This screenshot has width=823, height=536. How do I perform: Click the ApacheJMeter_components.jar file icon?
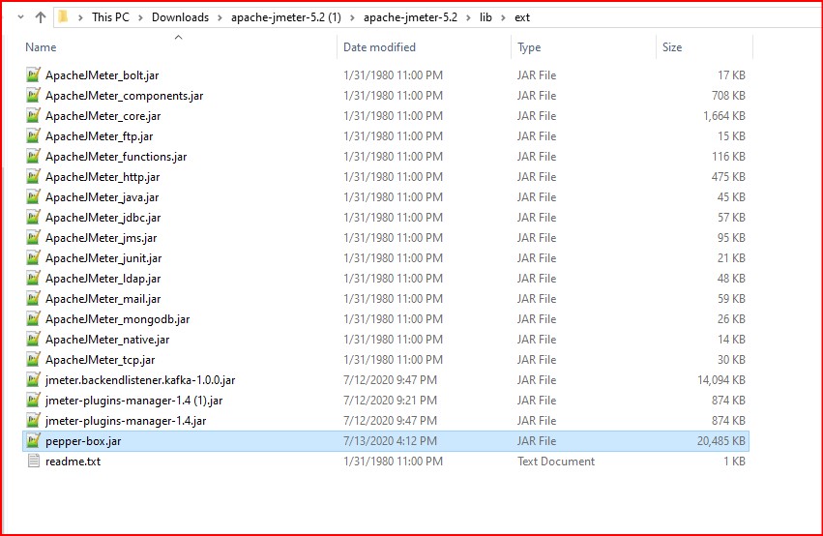(33, 95)
